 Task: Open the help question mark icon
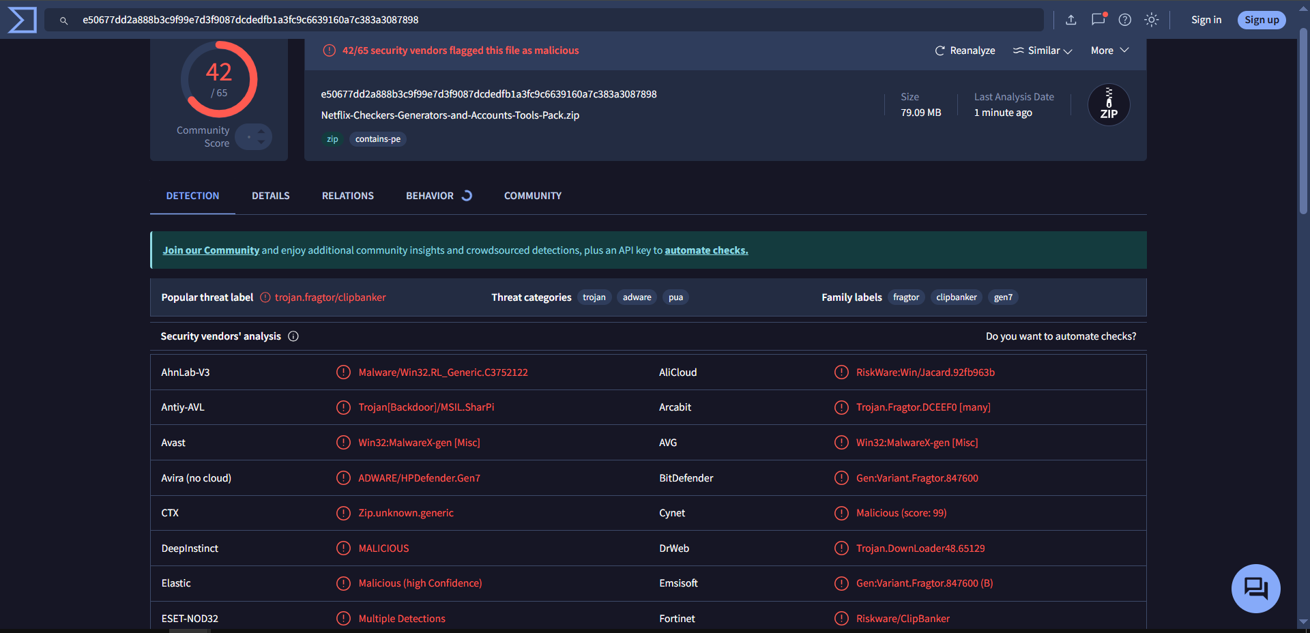pos(1125,20)
